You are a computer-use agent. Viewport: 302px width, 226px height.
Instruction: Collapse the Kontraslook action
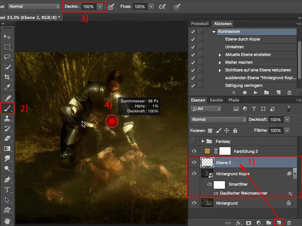(x=214, y=32)
